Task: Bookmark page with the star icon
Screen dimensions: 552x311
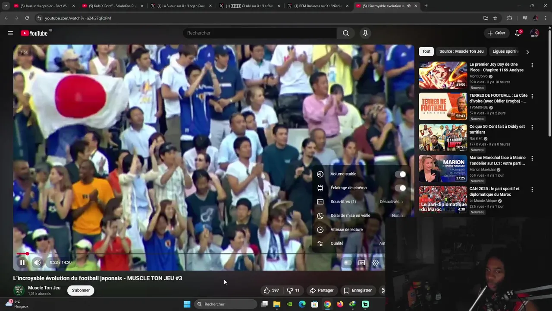Action: [495, 18]
